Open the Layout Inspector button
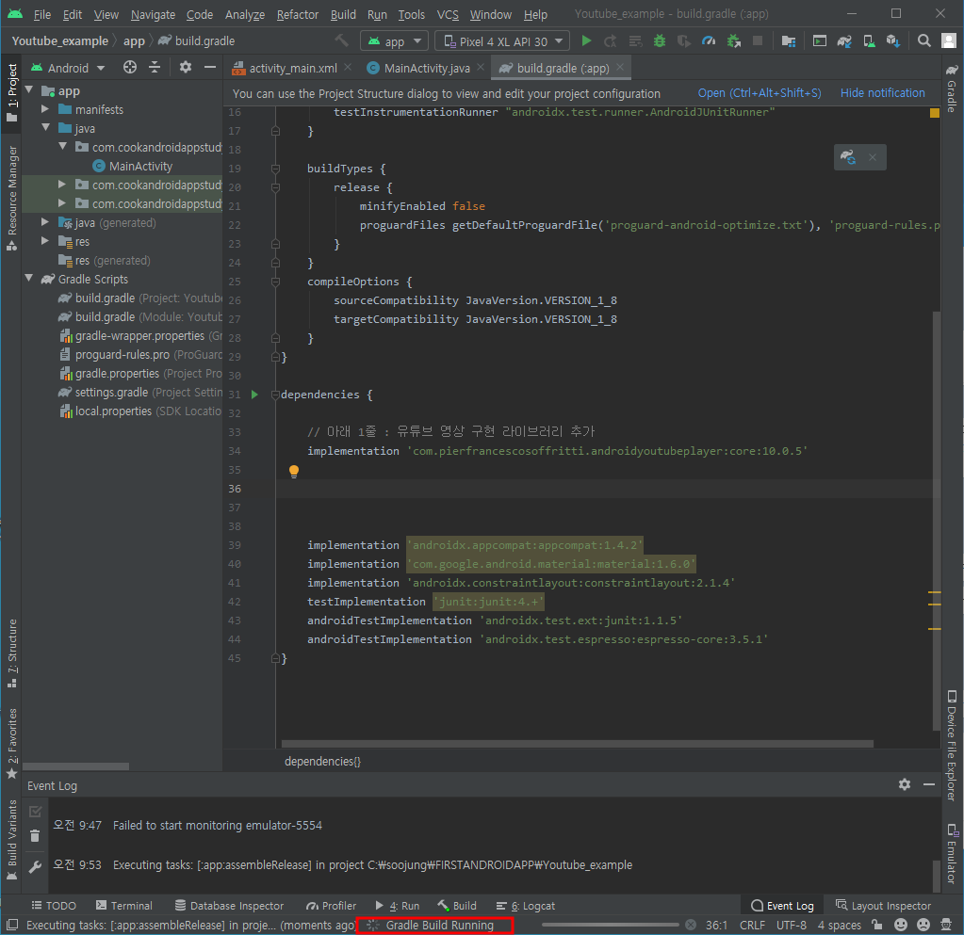Screen dimensions: 964x935 884,906
